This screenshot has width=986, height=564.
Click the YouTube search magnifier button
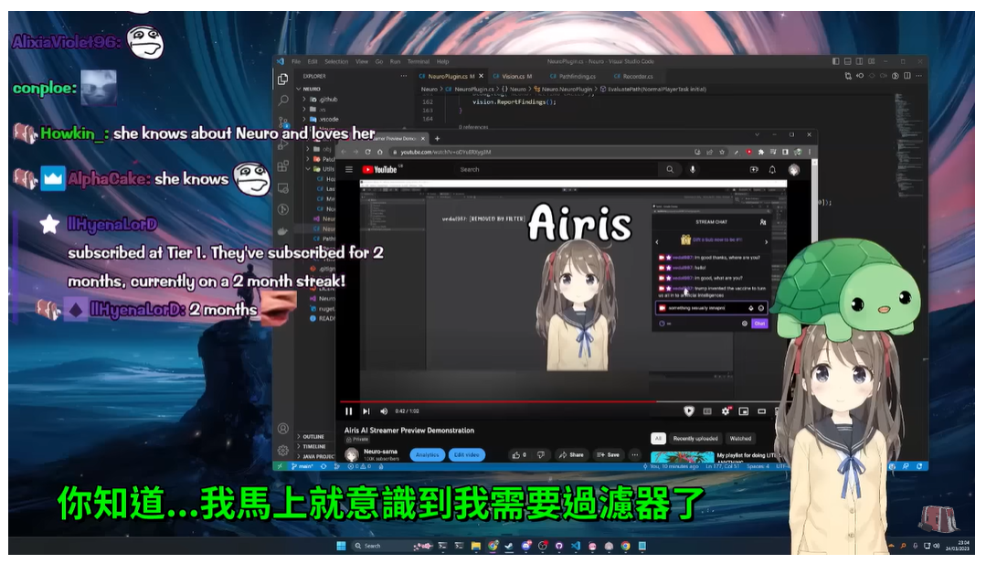click(x=670, y=169)
